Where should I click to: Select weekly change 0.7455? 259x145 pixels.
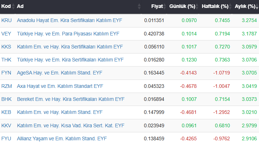coord(222,20)
